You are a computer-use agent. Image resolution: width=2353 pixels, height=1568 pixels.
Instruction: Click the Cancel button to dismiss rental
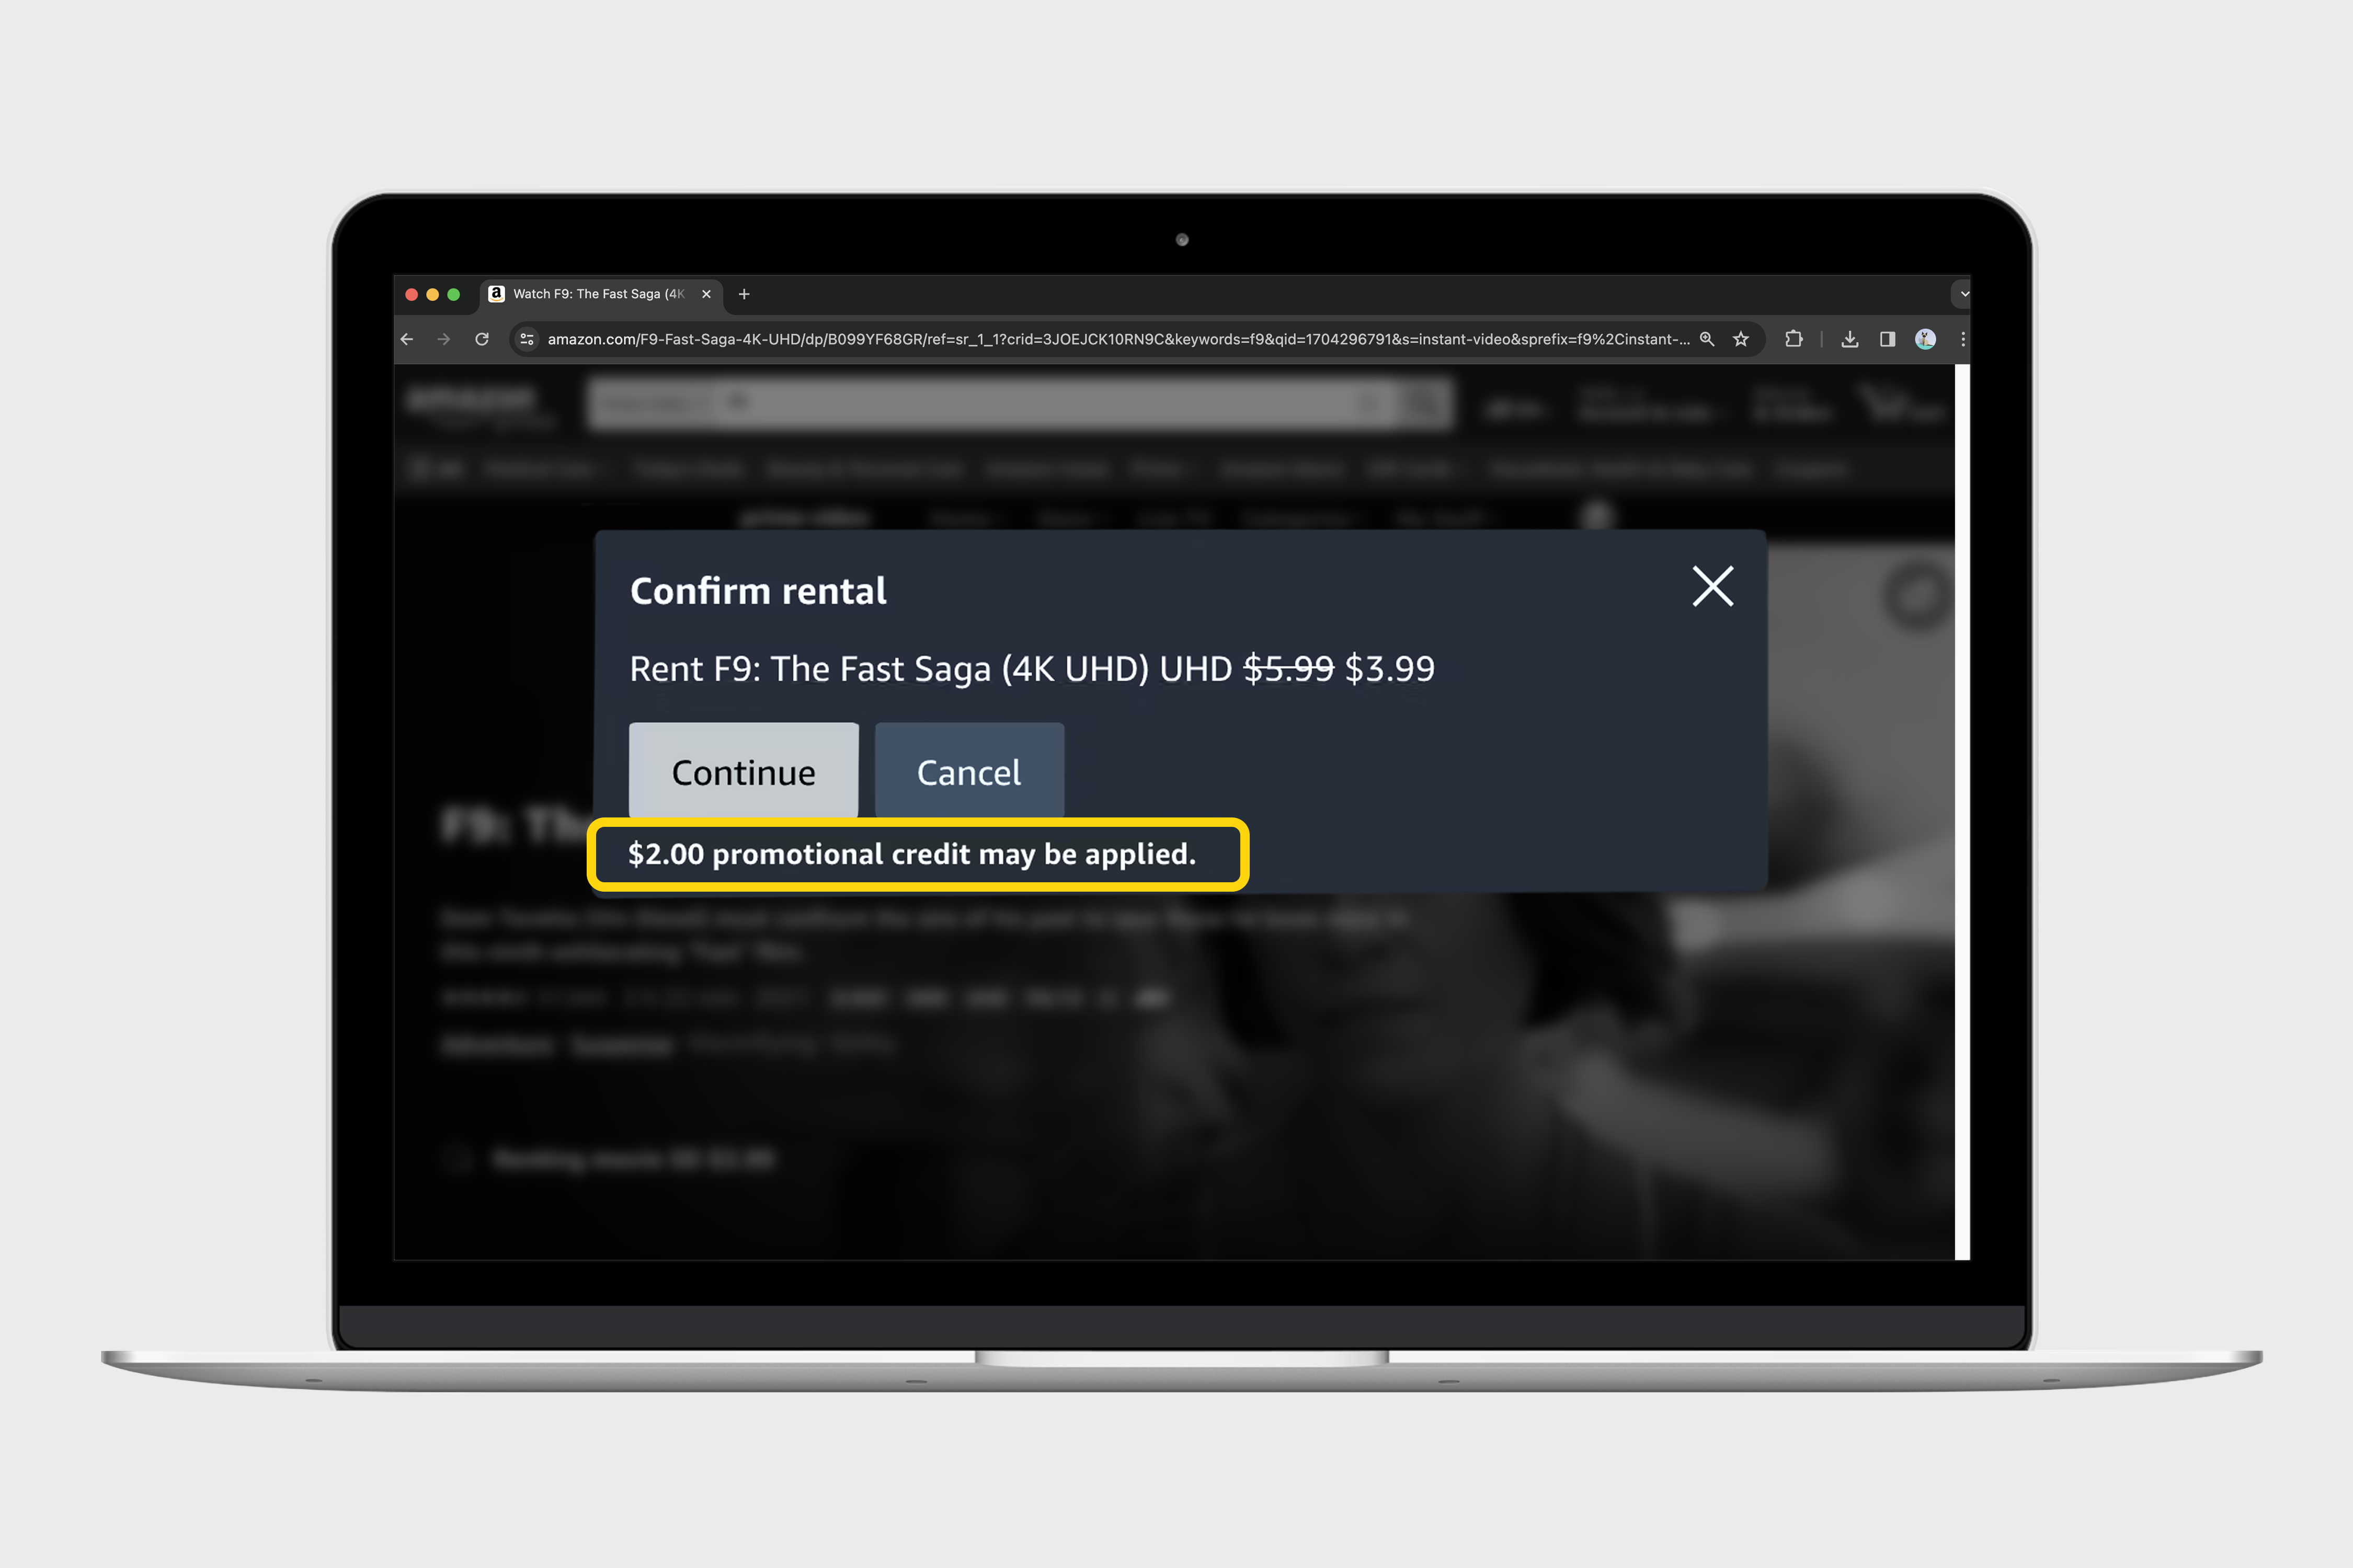pos(970,770)
